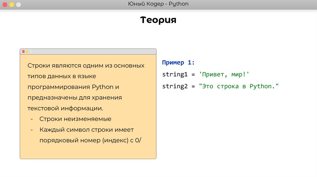Screen dimensions: 317x177
Task: Click the small red dot on the orange panel
Action: click(x=24, y=51)
